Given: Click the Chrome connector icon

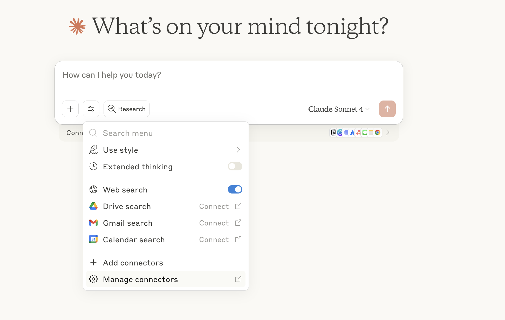Looking at the screenshot, I should coord(378,133).
